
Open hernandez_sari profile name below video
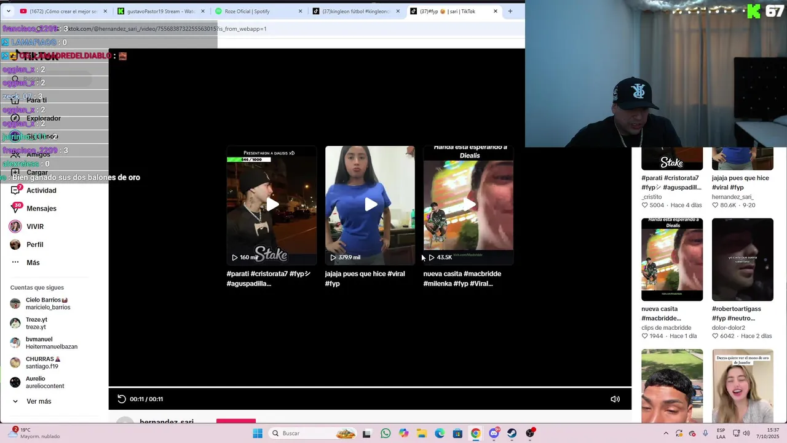167,421
